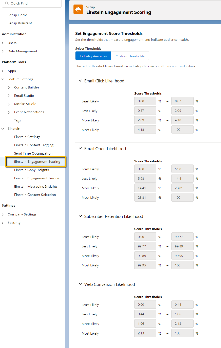Click Email Click Least Likely lower field 0.00
Screen dimensions: 221x348
tap(145, 101)
